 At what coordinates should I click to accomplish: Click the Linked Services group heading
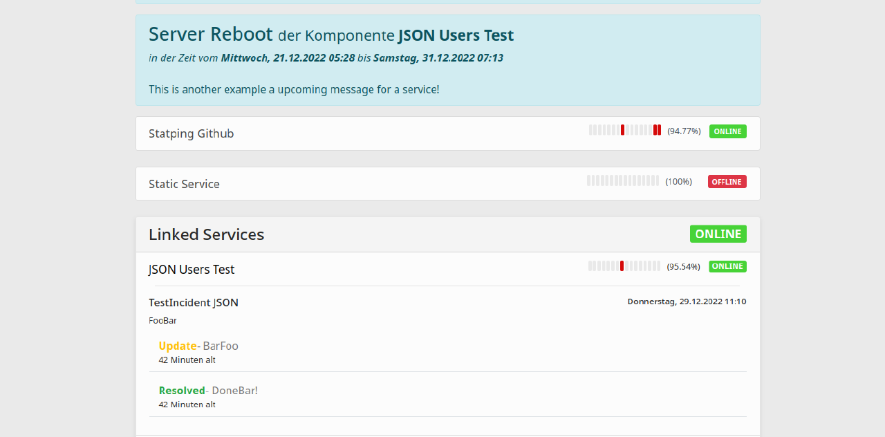tap(206, 234)
